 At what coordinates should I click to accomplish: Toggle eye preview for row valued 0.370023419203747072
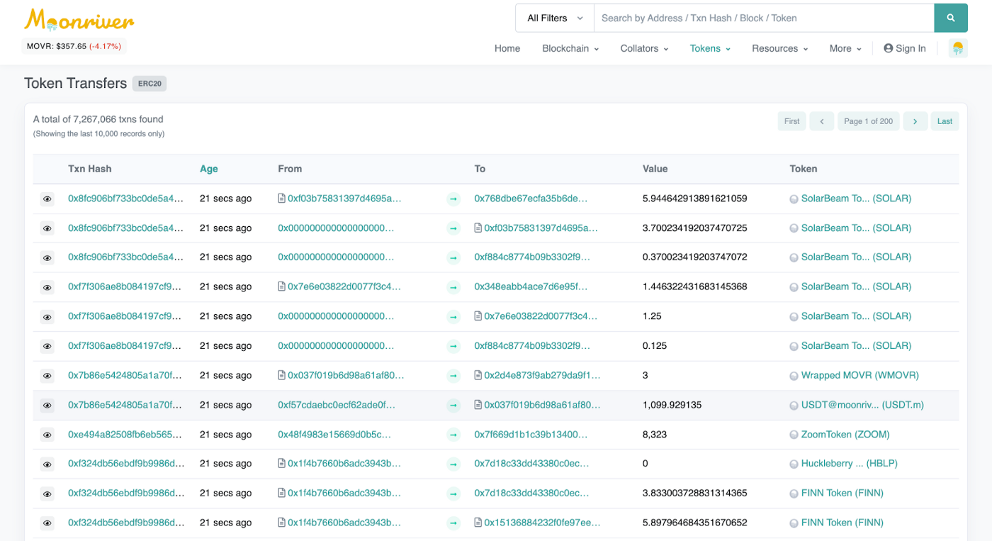[47, 258]
